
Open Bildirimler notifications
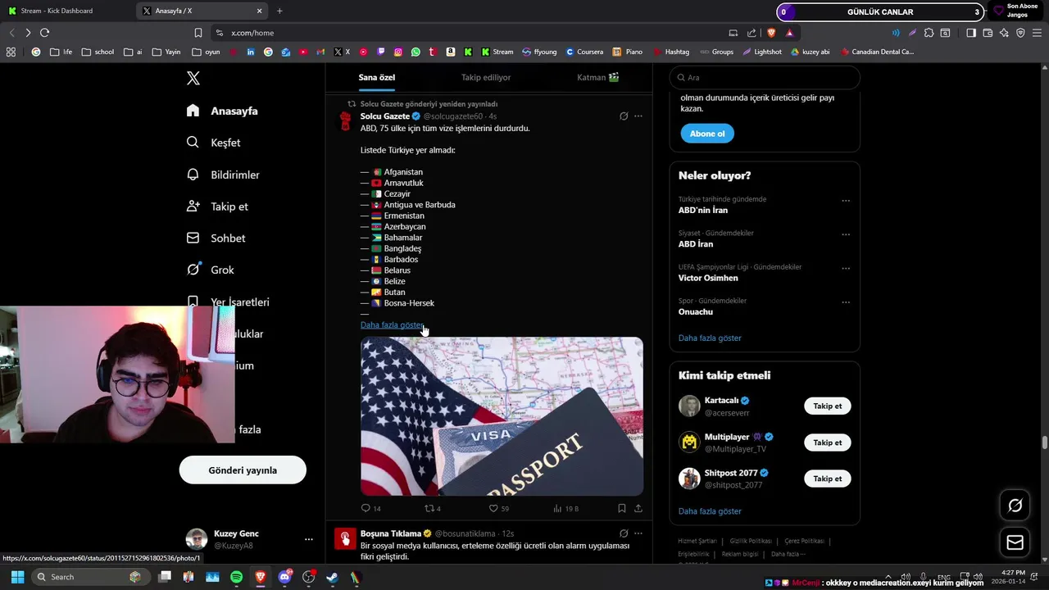click(x=223, y=175)
